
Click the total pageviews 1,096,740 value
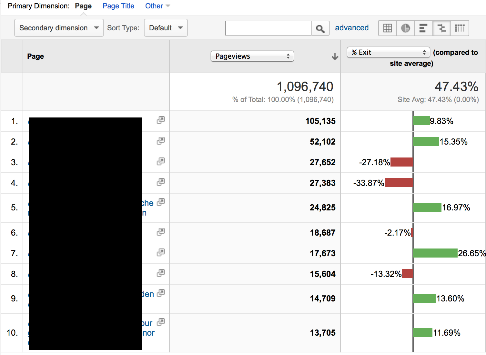coord(305,86)
